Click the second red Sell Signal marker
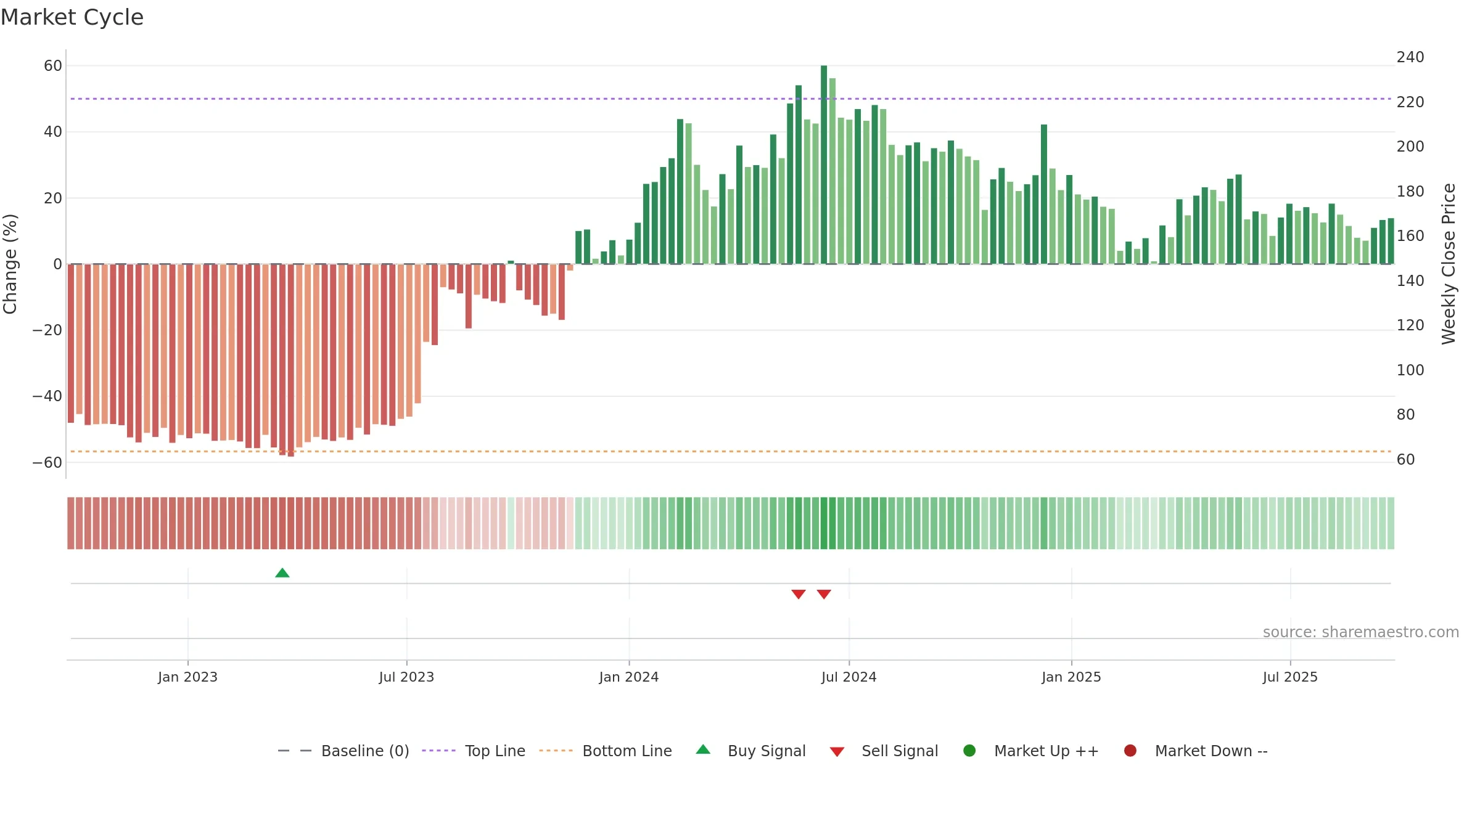Image resolution: width=1480 pixels, height=832 pixels. click(x=824, y=594)
